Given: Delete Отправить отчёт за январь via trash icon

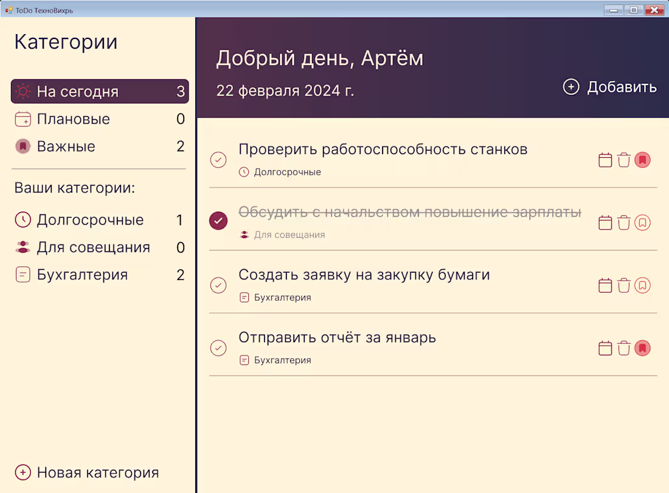Looking at the screenshot, I should tap(624, 348).
